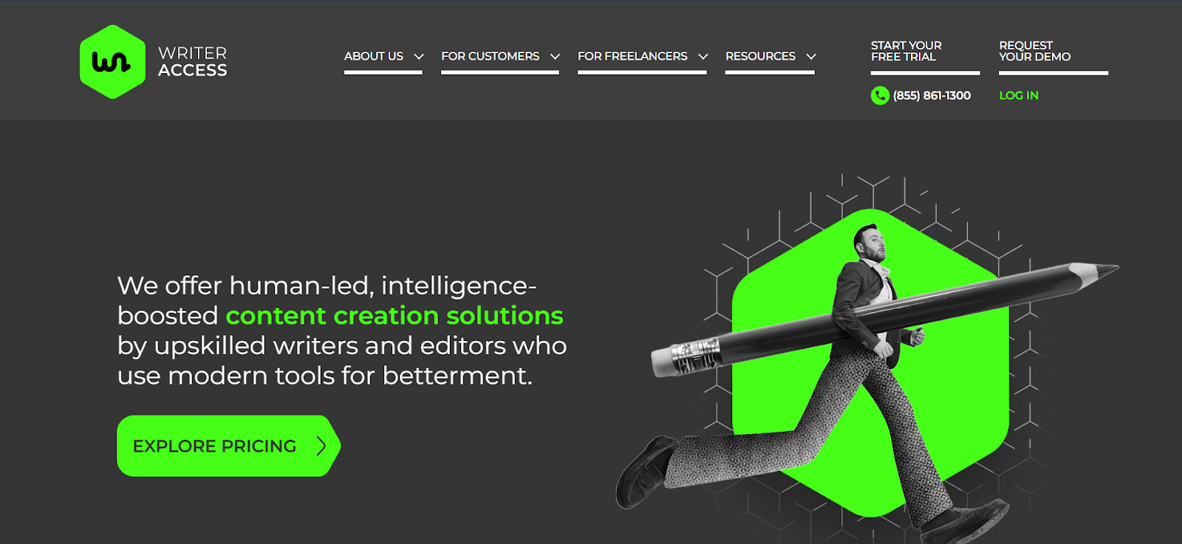1182x544 pixels.
Task: Click the Log In link
Action: click(x=1019, y=95)
